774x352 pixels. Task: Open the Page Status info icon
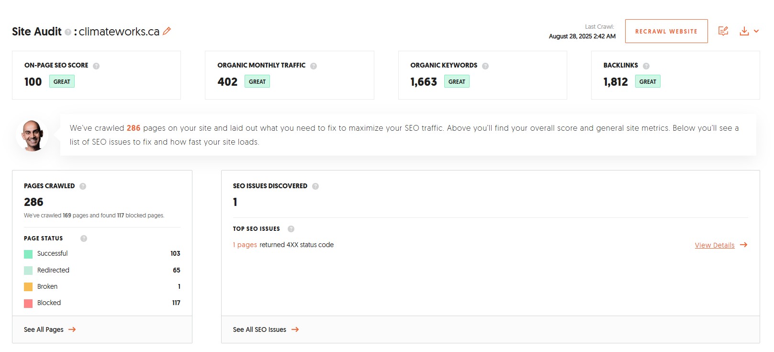(84, 238)
